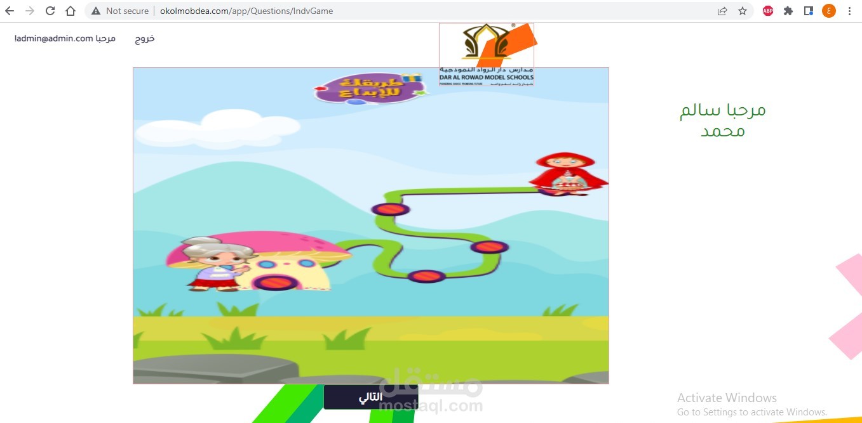Click the admin@admin.com welcome text
The height and width of the screenshot is (423, 862).
coord(65,39)
